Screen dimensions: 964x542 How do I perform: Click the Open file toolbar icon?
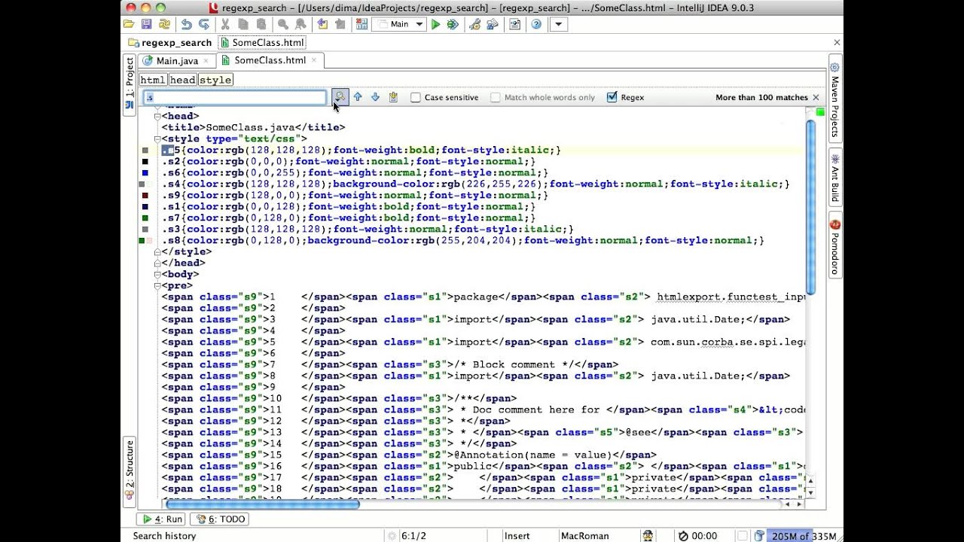pyautogui.click(x=130, y=24)
